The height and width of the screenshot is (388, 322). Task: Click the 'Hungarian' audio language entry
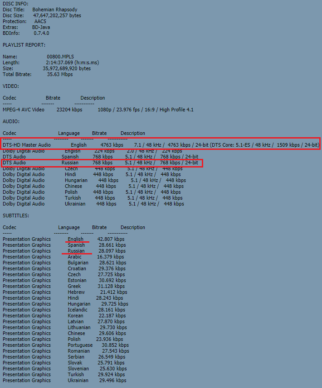pos(76,180)
